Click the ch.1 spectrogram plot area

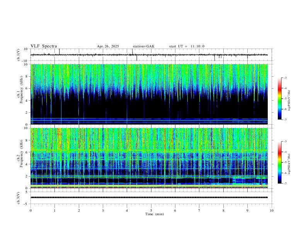pyautogui.click(x=149, y=94)
